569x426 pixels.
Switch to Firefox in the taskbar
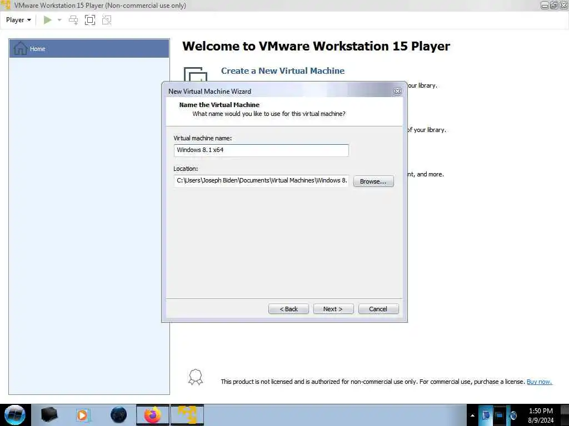coord(153,415)
